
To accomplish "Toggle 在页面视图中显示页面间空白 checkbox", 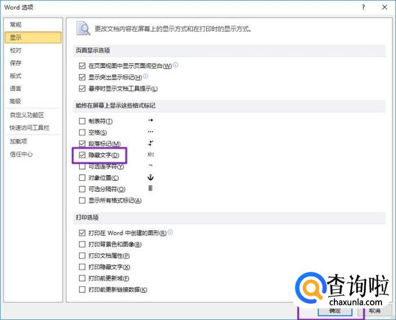I will click(82, 66).
